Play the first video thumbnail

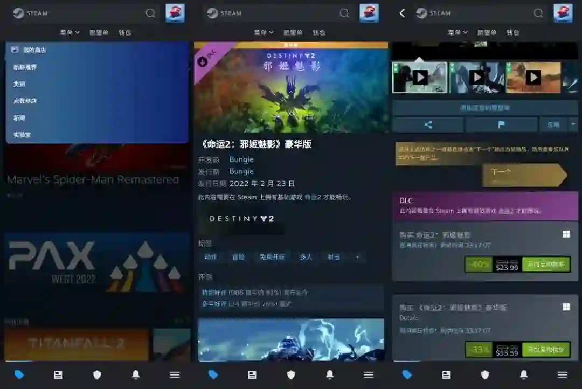coord(420,78)
